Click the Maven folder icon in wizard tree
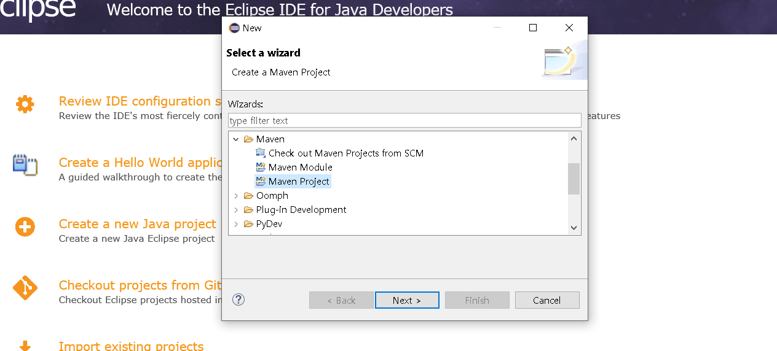The height and width of the screenshot is (351, 777). click(x=248, y=139)
